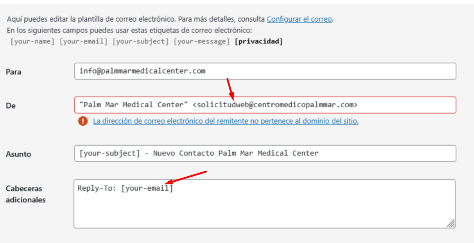Click the [your-name] mail tag
474x243 pixels.
[x=33, y=41]
